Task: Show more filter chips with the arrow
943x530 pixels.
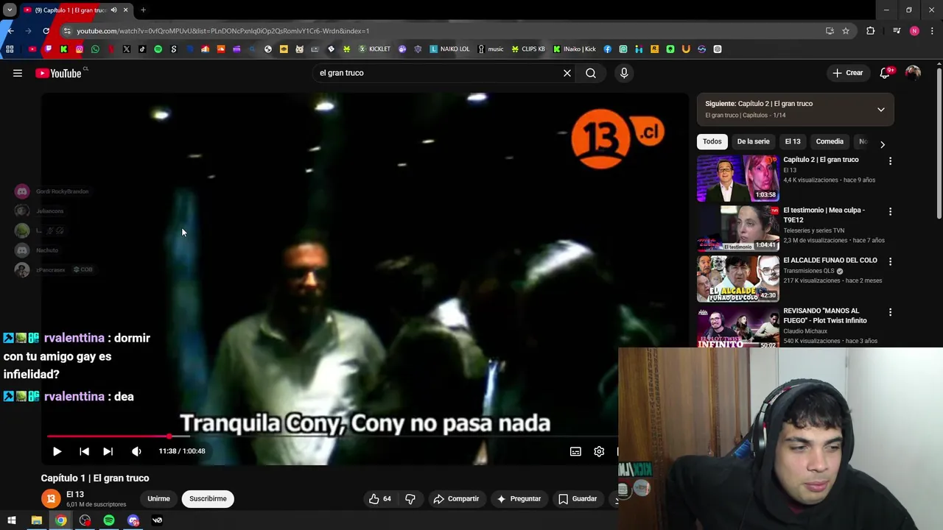Action: tap(883, 144)
